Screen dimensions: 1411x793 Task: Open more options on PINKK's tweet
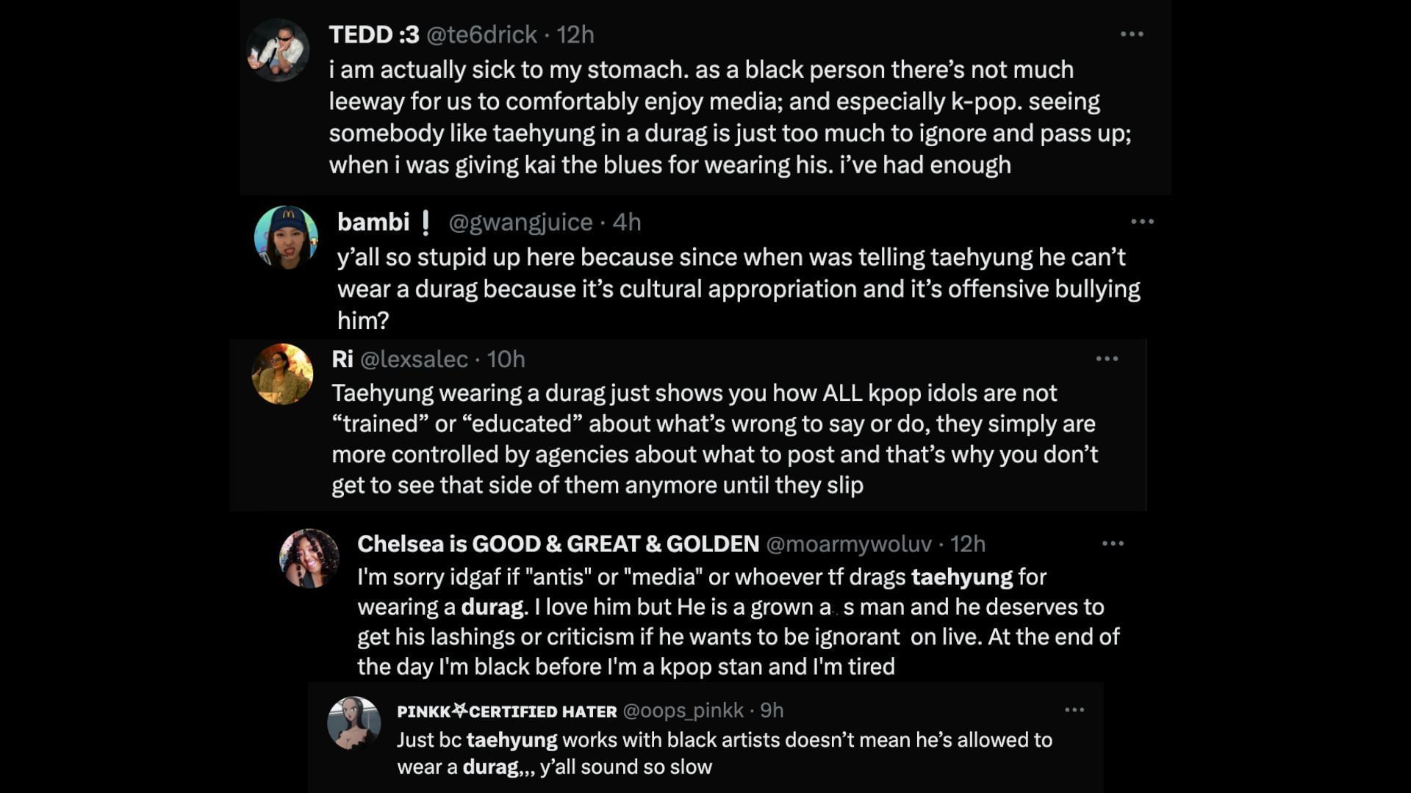point(1074,710)
